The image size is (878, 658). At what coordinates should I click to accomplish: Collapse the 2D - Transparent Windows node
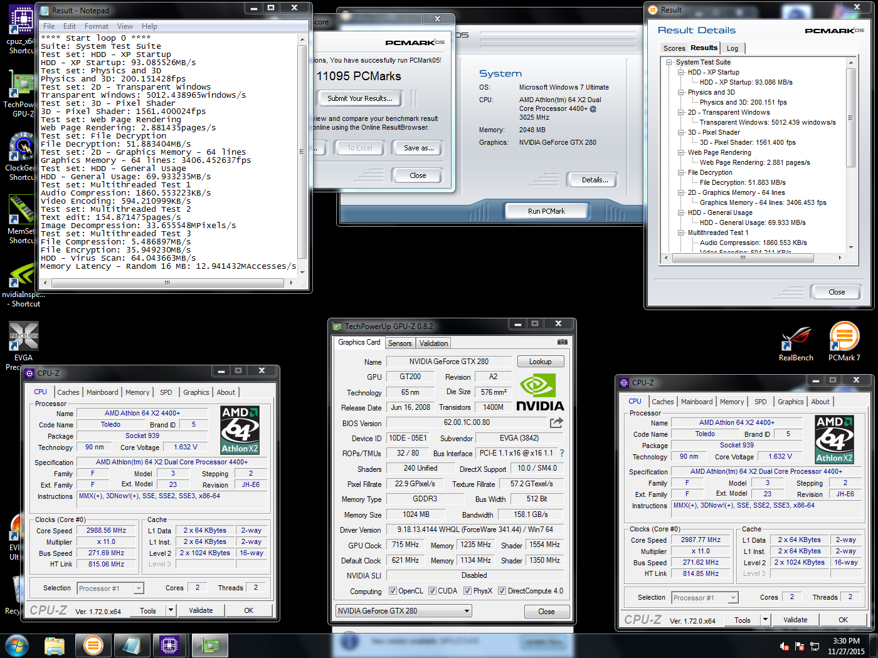(x=681, y=113)
